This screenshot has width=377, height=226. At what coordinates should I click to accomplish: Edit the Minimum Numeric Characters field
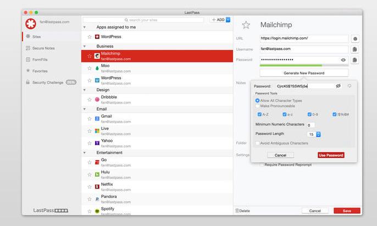(311, 125)
